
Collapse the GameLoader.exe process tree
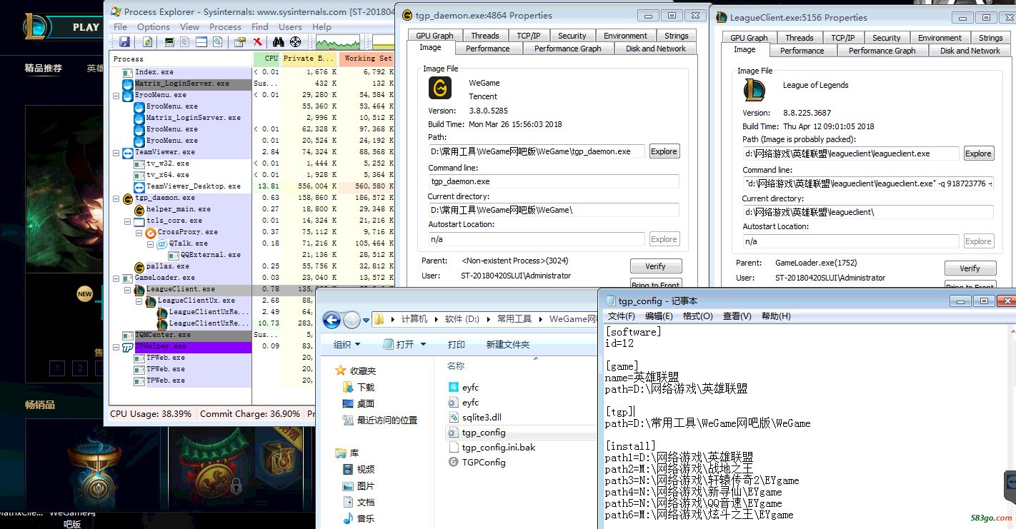tap(116, 278)
